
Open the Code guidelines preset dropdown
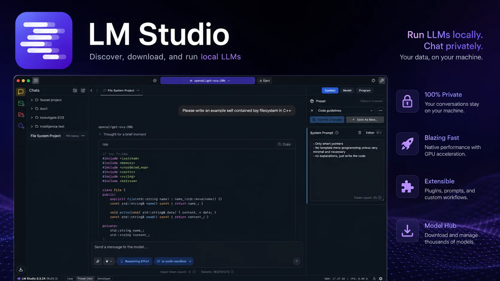(345, 110)
